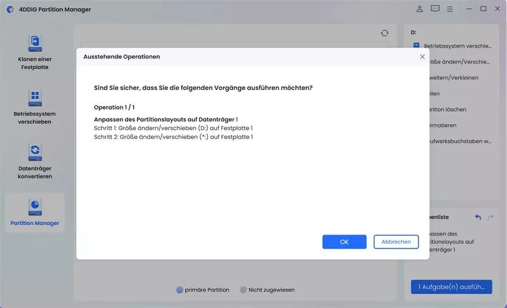The image size is (507, 308).
Task: Open the feedback chat icon
Action: click(435, 9)
